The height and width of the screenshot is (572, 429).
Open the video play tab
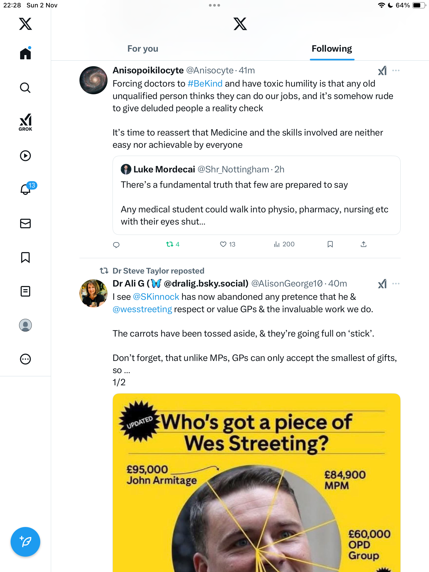[x=25, y=156]
